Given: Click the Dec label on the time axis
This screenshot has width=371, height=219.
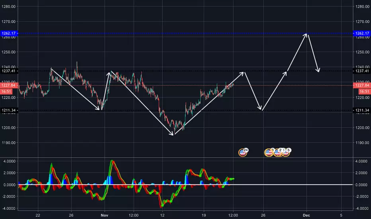Looking at the screenshot, I should click(x=307, y=215).
